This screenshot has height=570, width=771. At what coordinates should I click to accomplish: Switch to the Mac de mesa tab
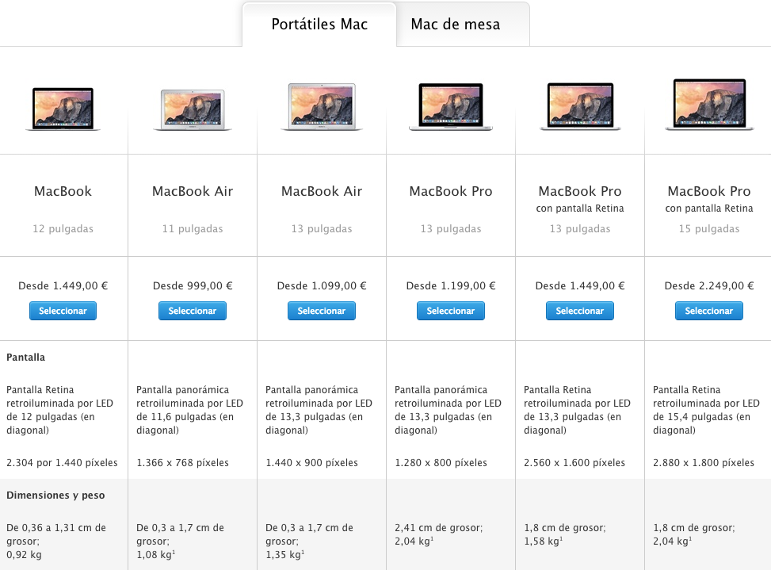coord(455,25)
